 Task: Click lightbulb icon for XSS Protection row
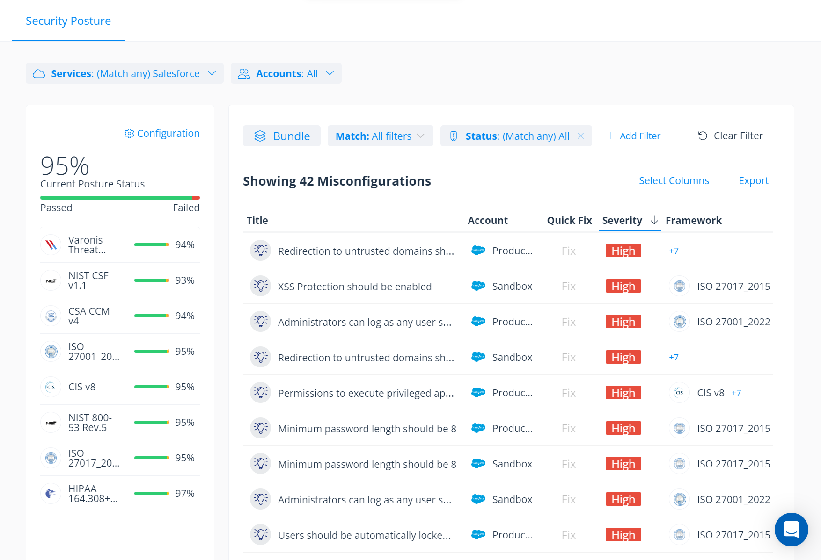[x=261, y=286]
